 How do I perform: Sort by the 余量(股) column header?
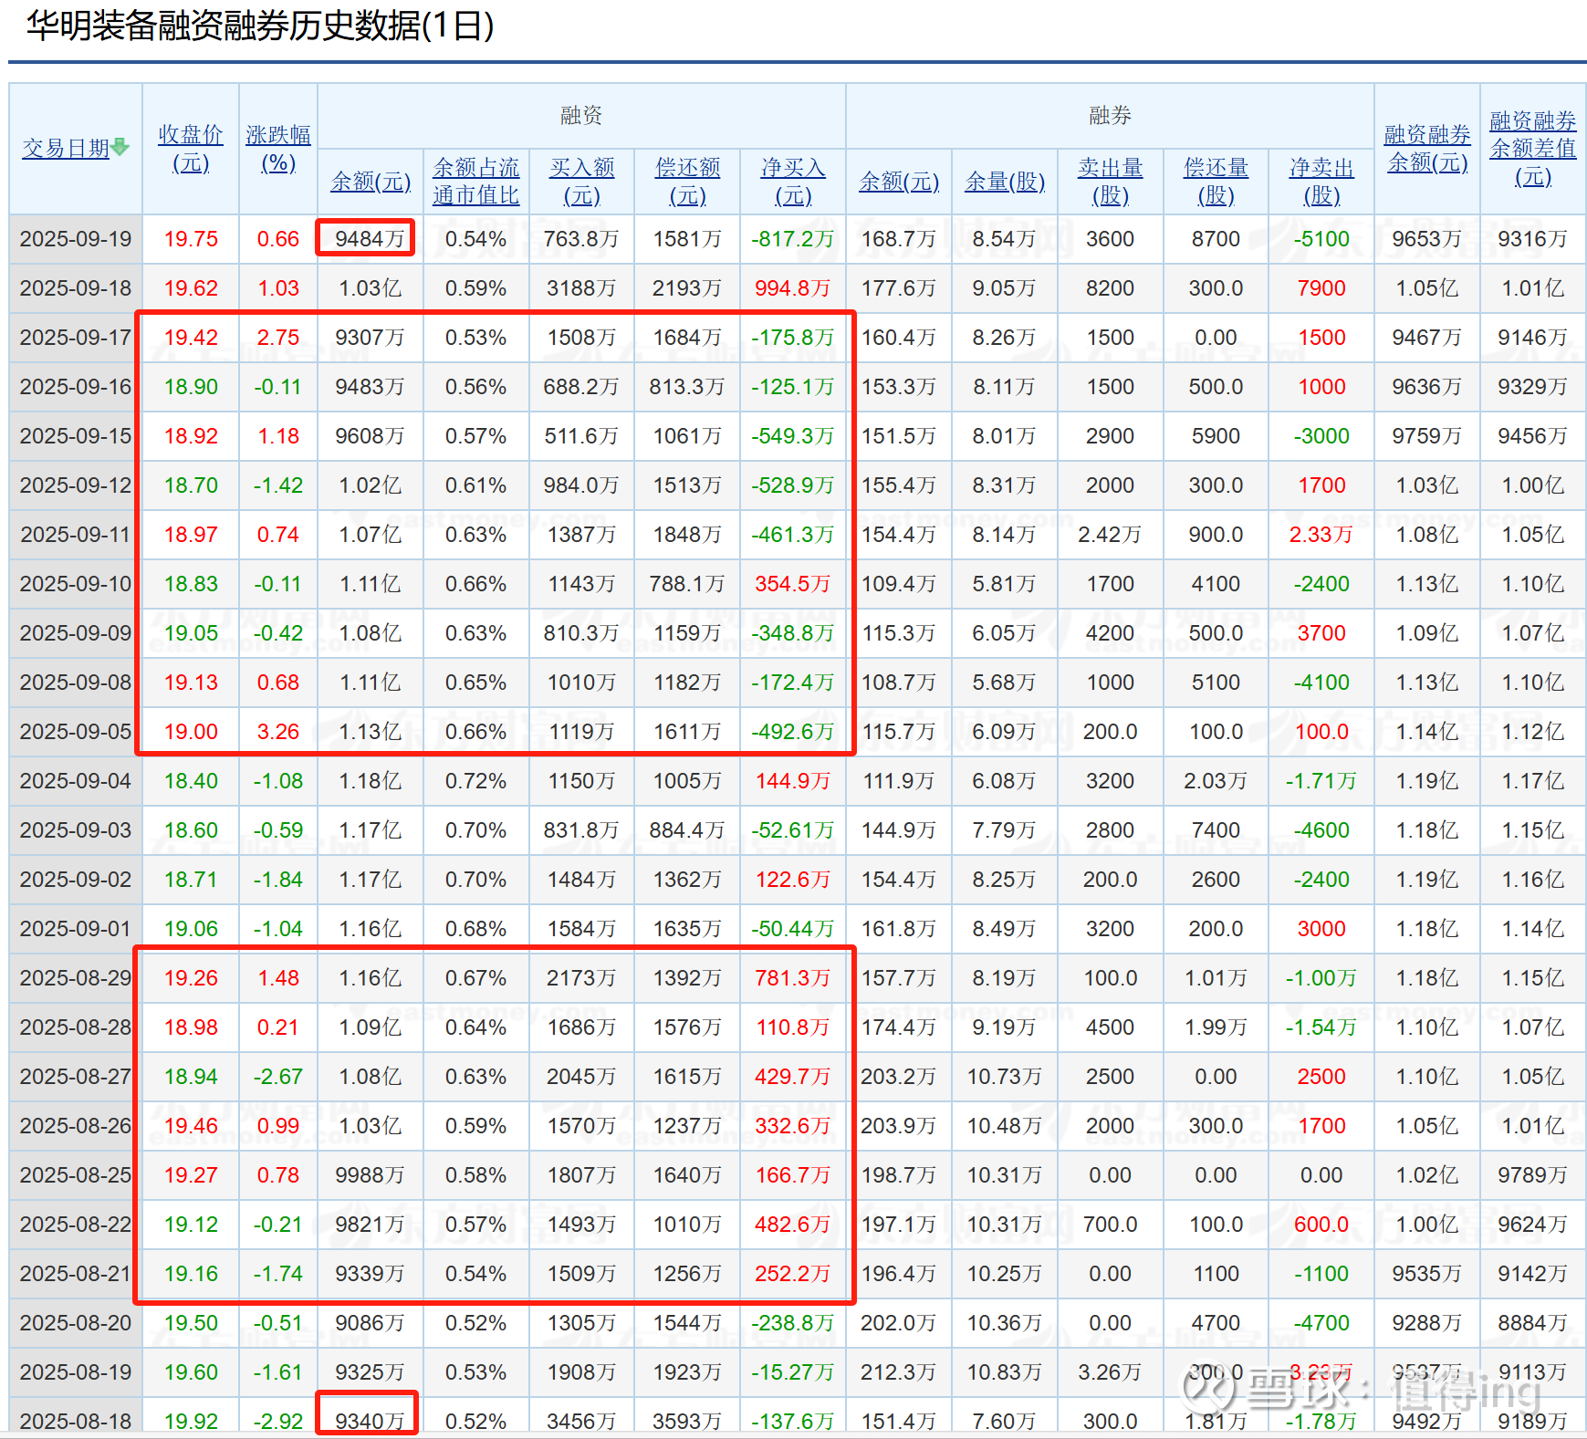click(1005, 182)
